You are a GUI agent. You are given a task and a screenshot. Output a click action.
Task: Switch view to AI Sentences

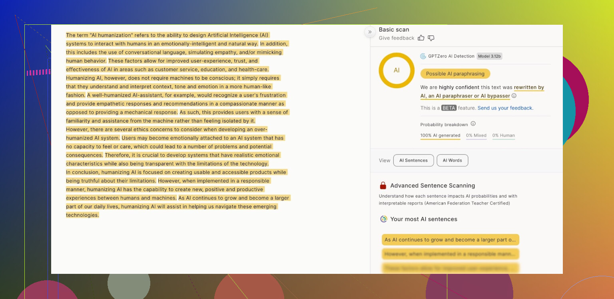click(x=413, y=160)
